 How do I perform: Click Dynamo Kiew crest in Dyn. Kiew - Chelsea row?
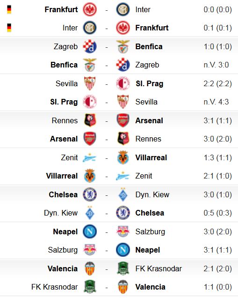(90, 213)
